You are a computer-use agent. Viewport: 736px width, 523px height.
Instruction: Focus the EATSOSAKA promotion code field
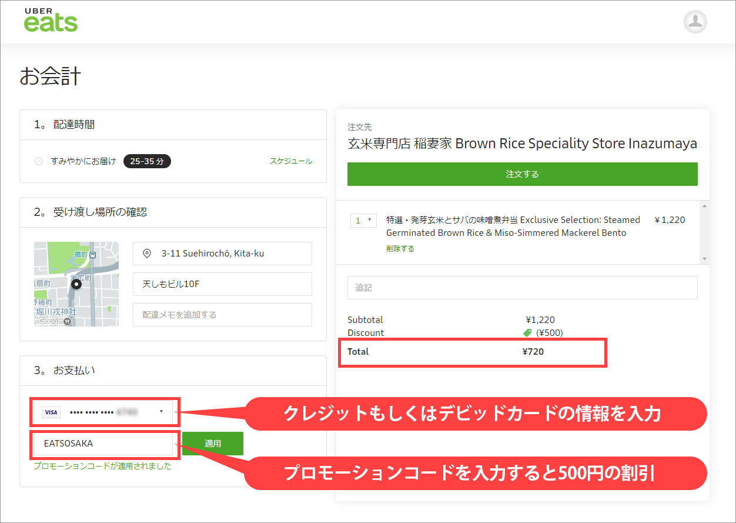click(103, 444)
